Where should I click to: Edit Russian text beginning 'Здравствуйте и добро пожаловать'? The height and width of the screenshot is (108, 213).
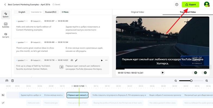pos(83,30)
